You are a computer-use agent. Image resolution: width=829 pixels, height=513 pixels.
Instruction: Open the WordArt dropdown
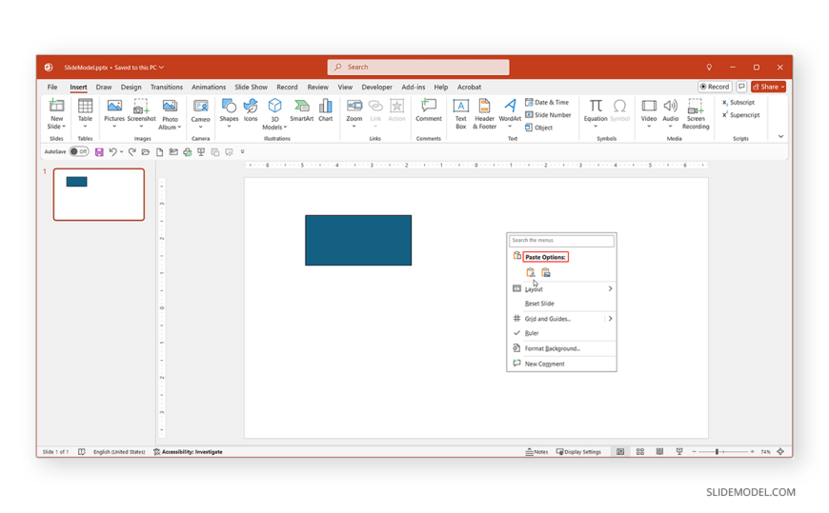coord(510,126)
